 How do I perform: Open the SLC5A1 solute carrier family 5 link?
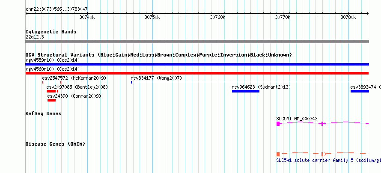tap(328, 160)
